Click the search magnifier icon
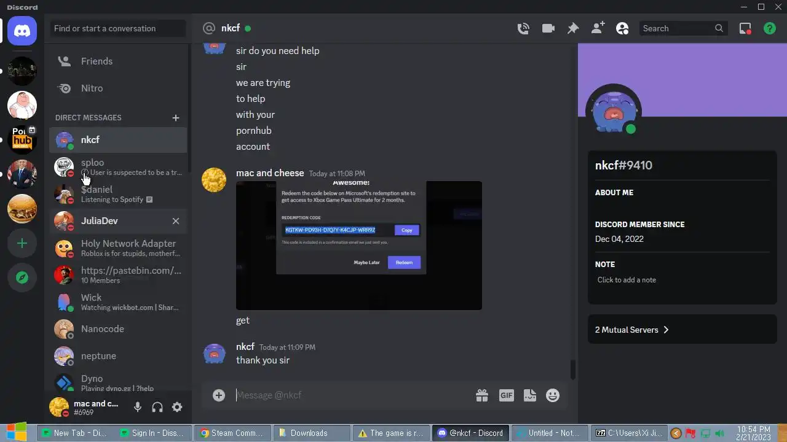This screenshot has width=787, height=442. 719,28
